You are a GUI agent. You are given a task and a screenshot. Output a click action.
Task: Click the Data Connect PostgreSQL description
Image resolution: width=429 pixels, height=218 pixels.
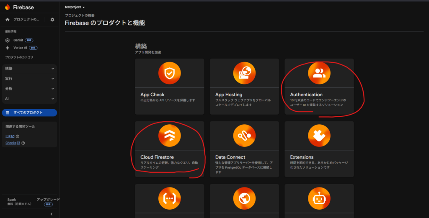(243, 167)
